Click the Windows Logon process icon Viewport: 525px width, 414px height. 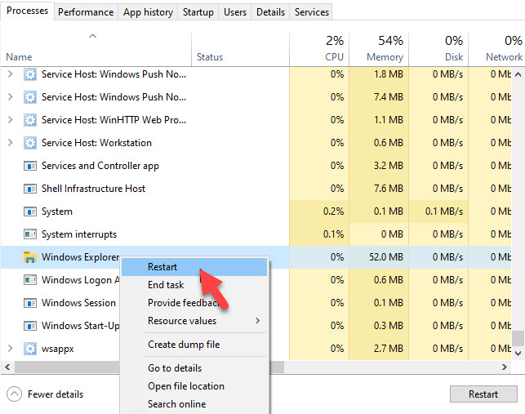[x=29, y=280]
